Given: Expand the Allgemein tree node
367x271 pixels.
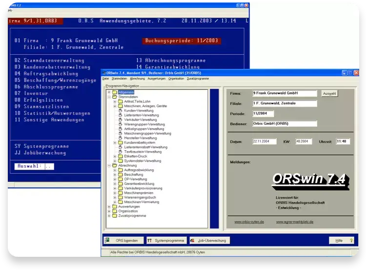Looking at the screenshot, I should click(109, 92).
